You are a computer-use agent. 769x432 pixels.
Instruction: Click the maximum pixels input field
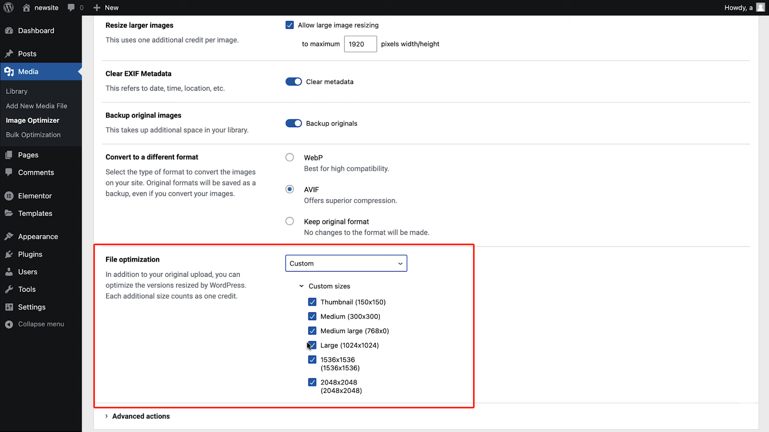[x=360, y=44]
